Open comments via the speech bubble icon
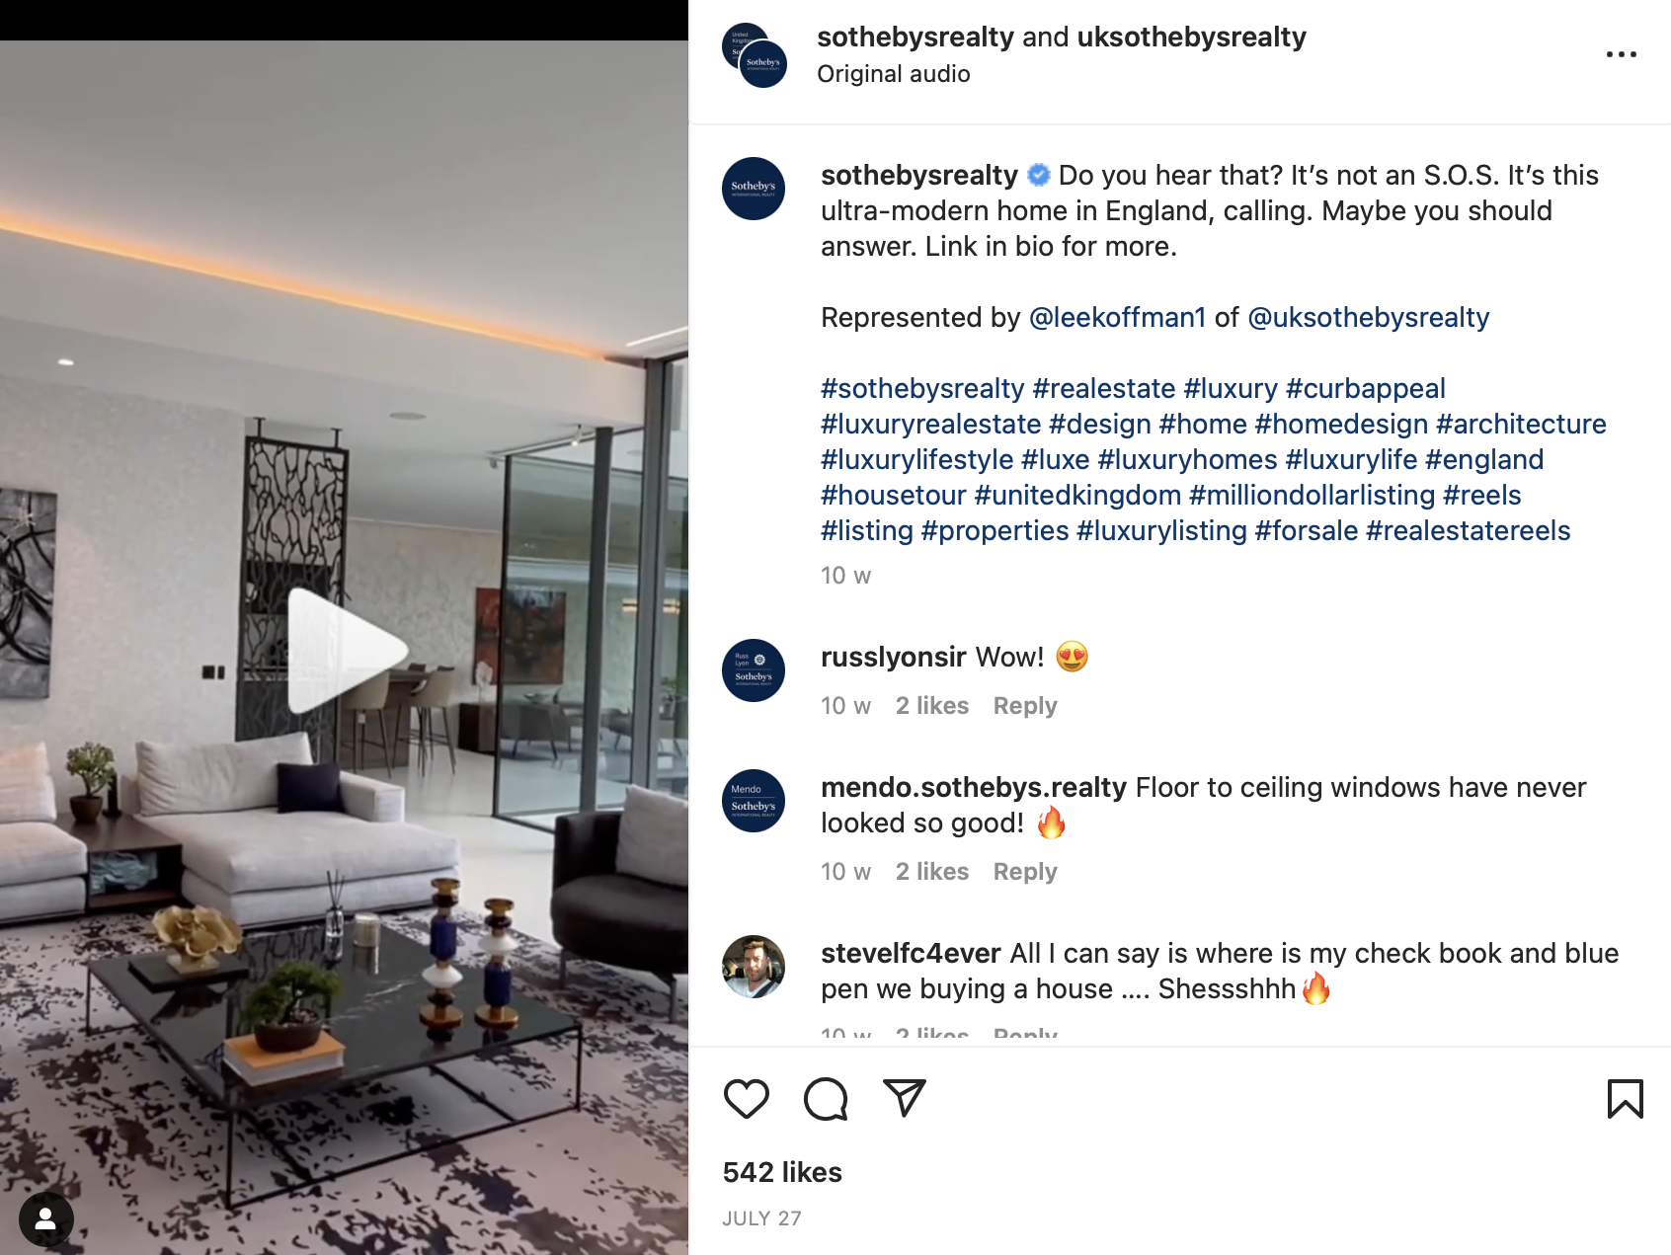 tap(826, 1099)
